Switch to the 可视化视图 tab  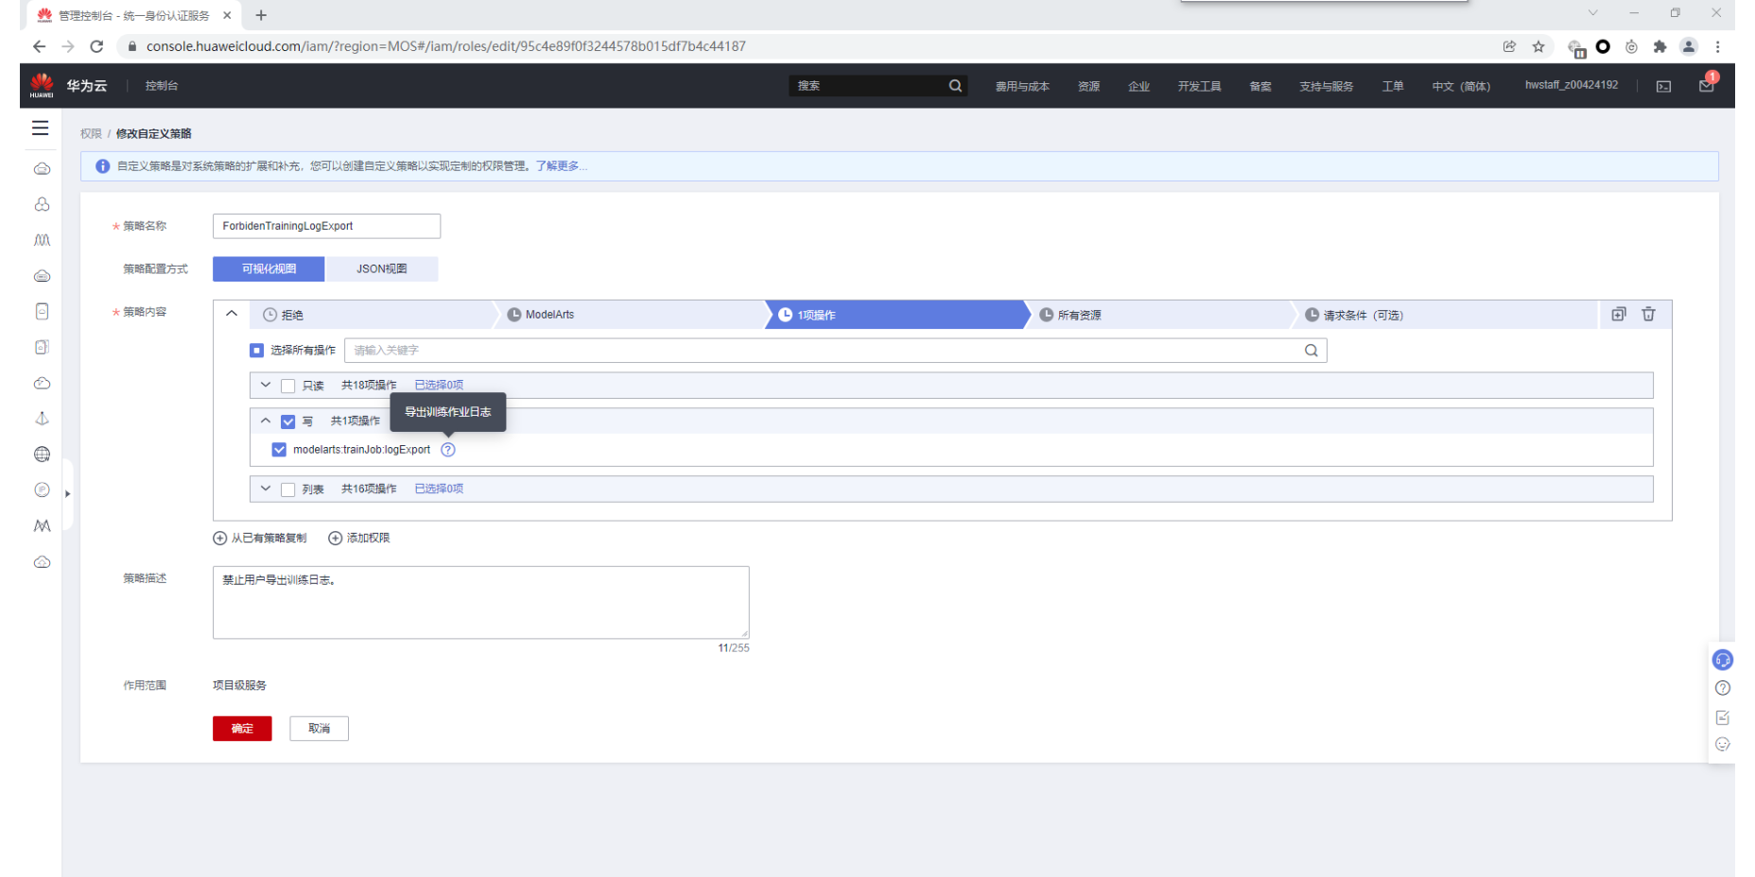tap(269, 269)
